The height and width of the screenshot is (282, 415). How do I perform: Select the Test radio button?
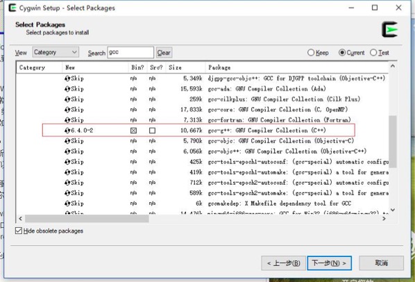point(373,52)
